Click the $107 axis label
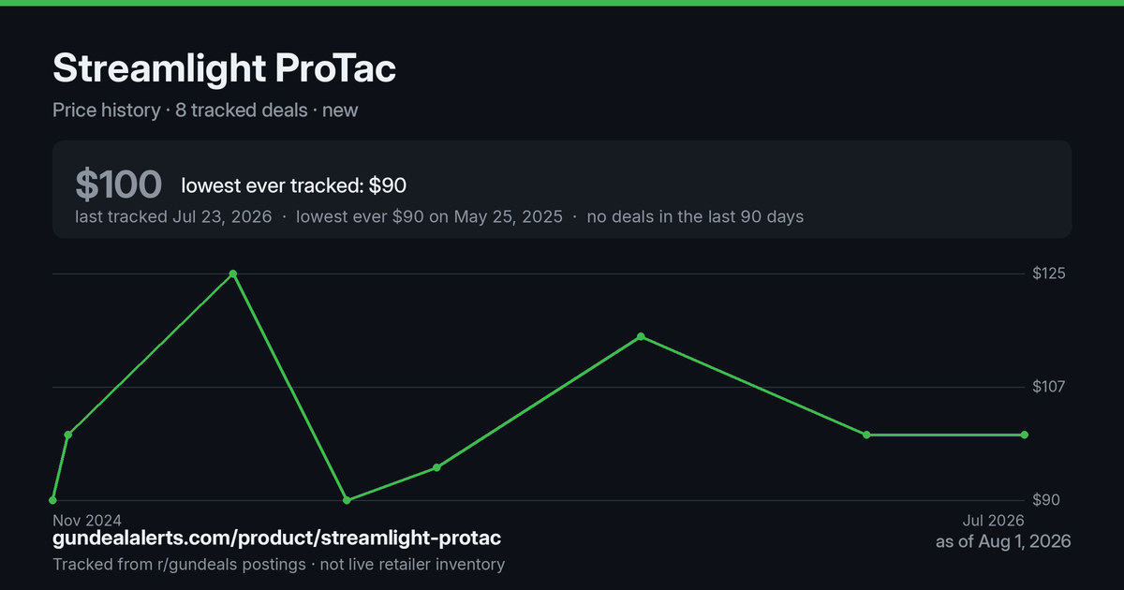 tap(1047, 387)
